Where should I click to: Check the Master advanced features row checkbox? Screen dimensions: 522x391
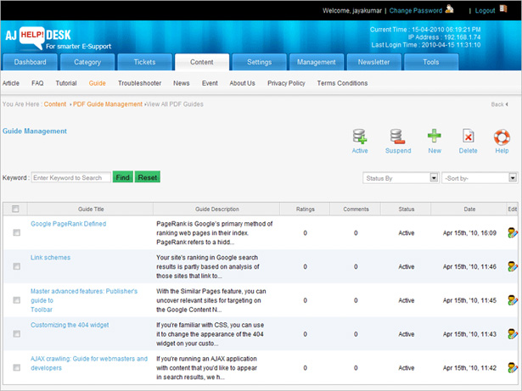[x=17, y=300]
